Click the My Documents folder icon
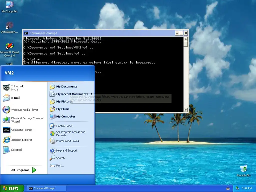 [52, 86]
